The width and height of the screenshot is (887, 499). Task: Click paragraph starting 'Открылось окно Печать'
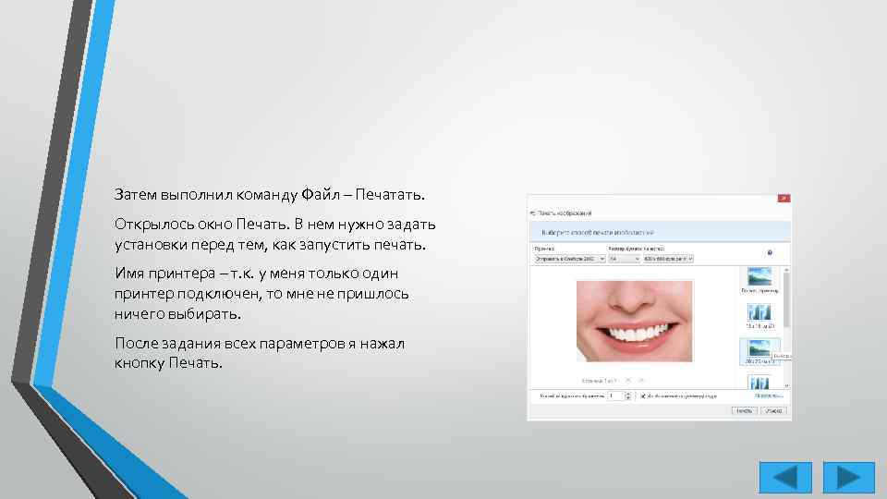(x=275, y=234)
